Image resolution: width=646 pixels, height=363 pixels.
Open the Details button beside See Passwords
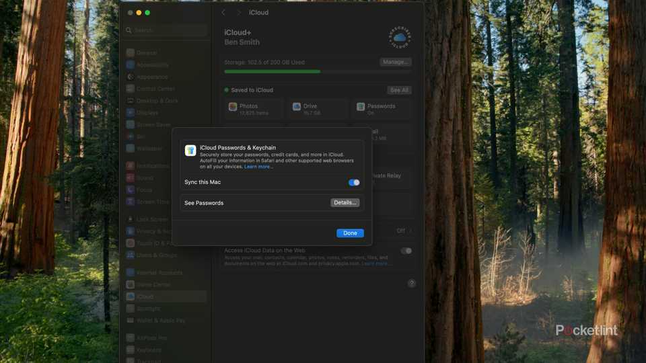[345, 202]
